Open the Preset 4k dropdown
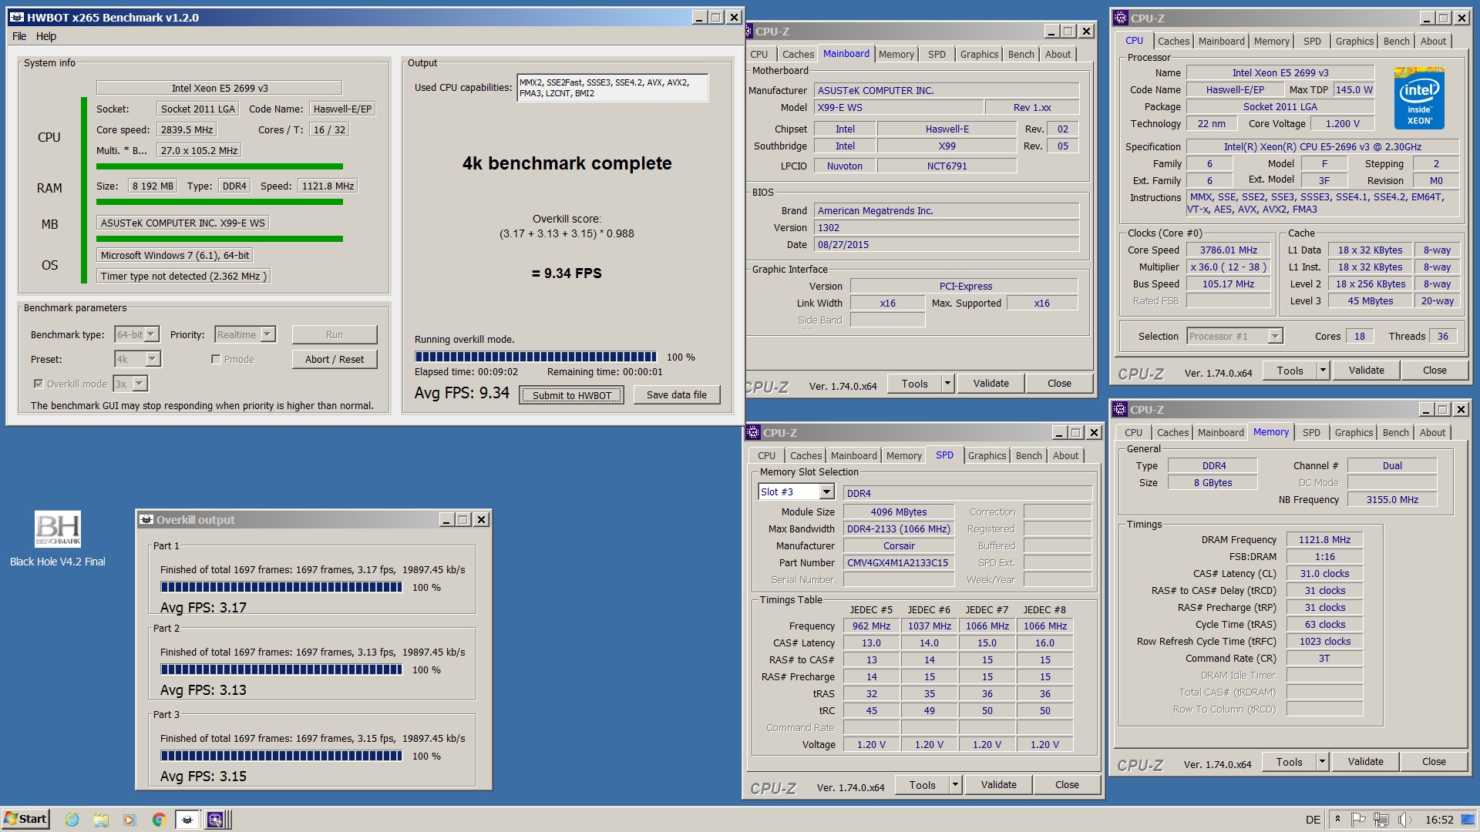The width and height of the screenshot is (1480, 832). click(x=137, y=359)
